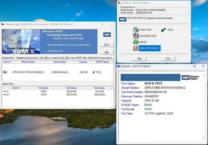Sort physical drives by Model Number column

pyautogui.click(x=28, y=62)
